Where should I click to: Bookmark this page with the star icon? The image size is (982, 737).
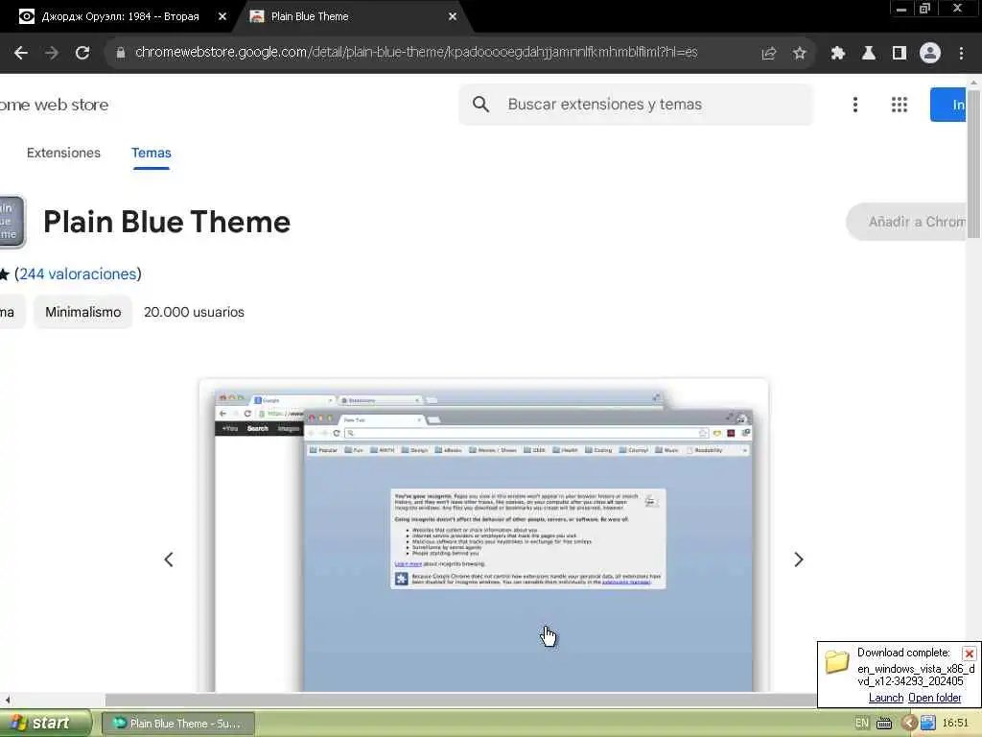[x=799, y=54]
